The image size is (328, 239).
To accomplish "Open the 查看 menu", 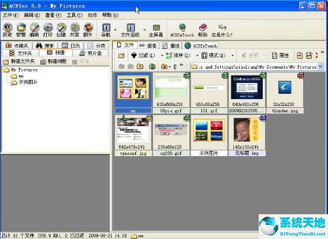I will (53, 15).
